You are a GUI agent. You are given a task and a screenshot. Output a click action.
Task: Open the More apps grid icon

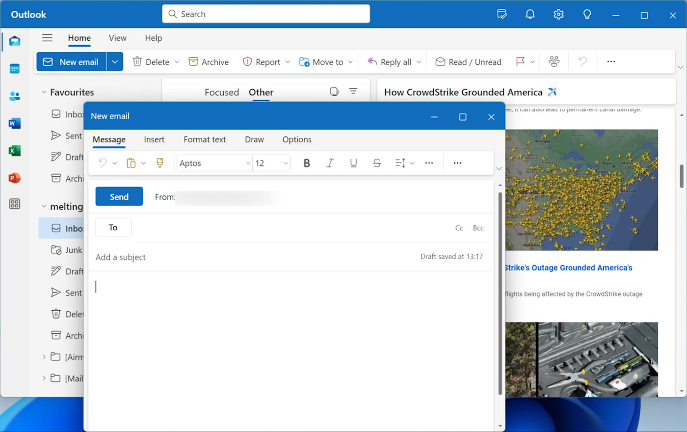[15, 204]
